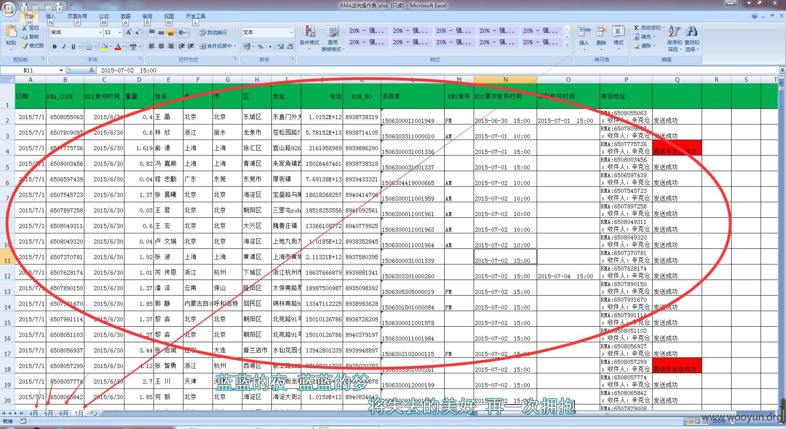This screenshot has height=429, width=786.
Task: Switch to the 5月 sheet tab
Action: (x=48, y=413)
